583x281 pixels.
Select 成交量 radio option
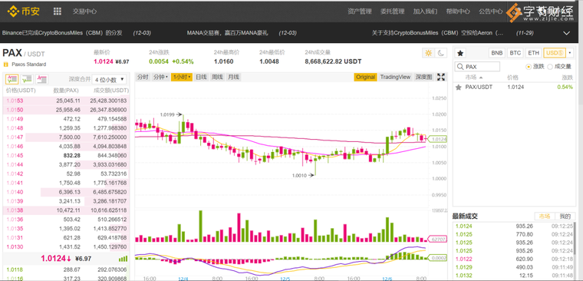coord(550,67)
